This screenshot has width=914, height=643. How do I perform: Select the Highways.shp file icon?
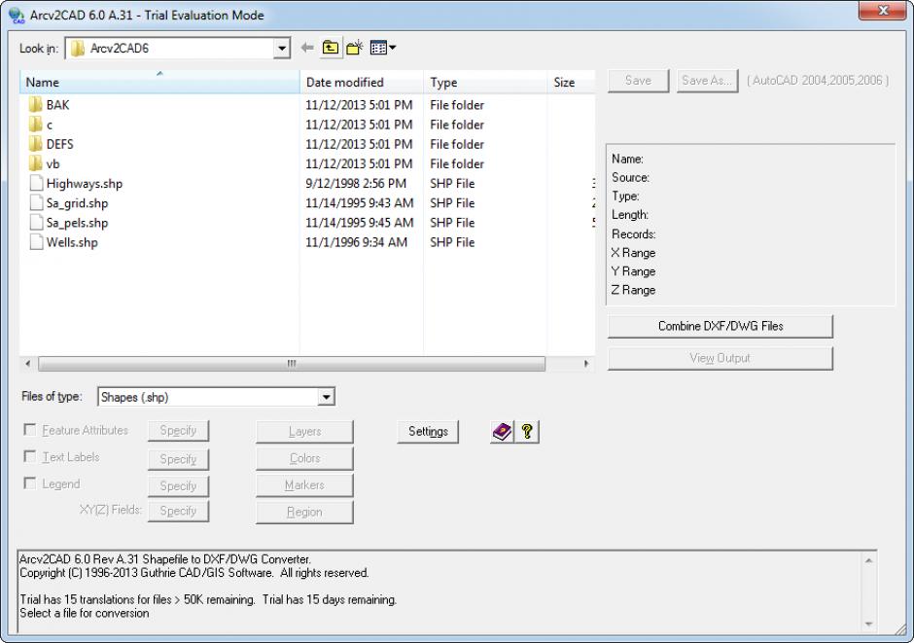point(36,184)
